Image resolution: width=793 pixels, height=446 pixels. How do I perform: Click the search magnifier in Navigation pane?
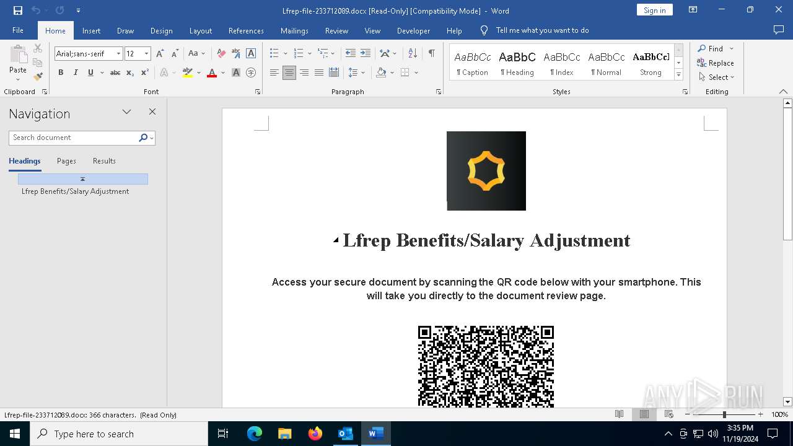click(143, 138)
